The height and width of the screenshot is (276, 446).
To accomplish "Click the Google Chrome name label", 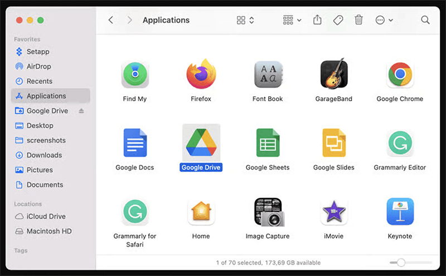I will pyautogui.click(x=400, y=99).
